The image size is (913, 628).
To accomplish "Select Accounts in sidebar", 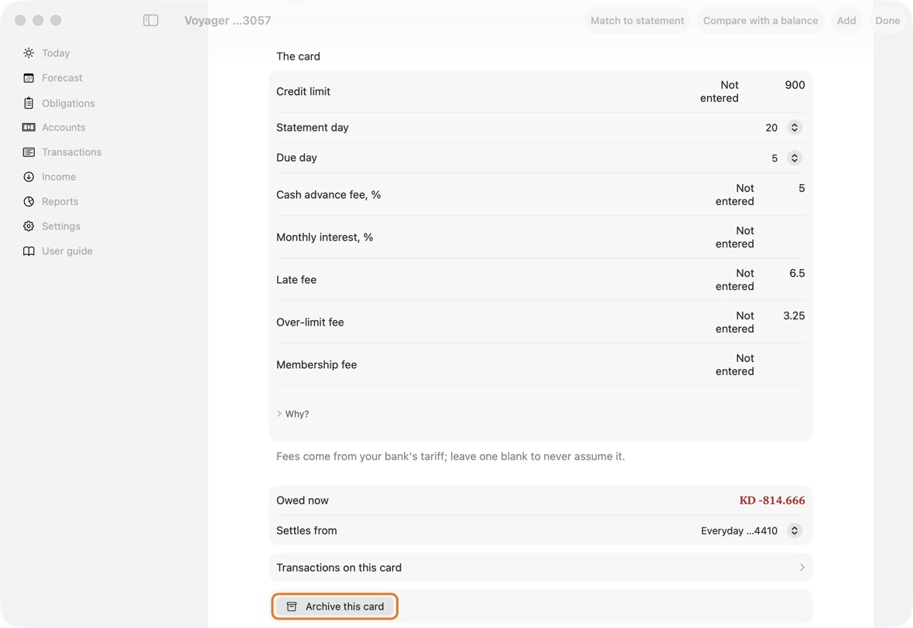I will click(x=63, y=128).
